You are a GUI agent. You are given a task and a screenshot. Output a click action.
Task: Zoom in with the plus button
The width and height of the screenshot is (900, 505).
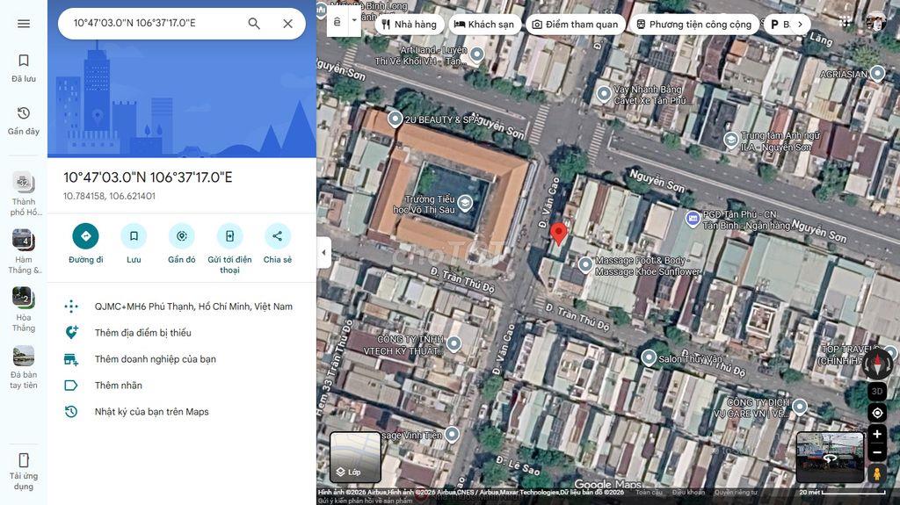(877, 434)
